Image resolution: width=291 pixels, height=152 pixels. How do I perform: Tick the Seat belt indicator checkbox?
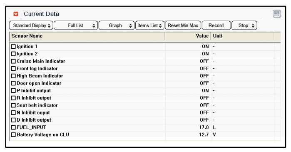pos(13,105)
